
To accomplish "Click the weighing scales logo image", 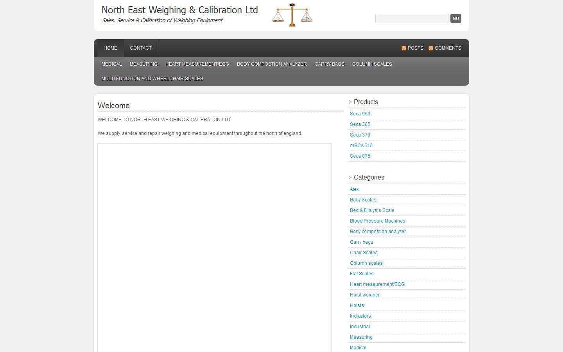I will point(292,15).
